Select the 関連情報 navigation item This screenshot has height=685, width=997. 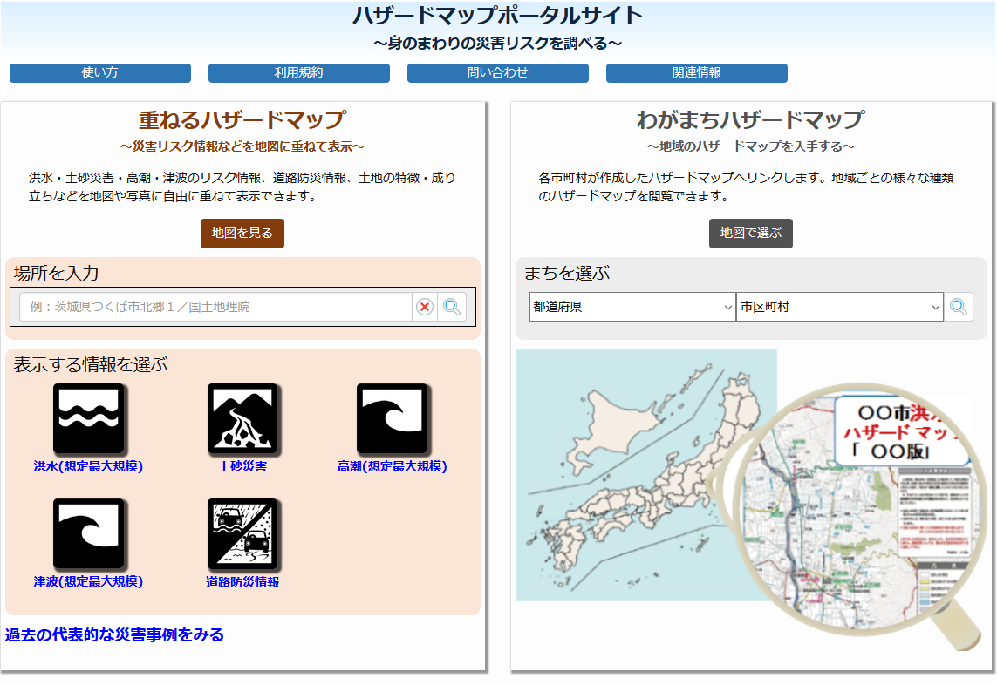pos(696,73)
